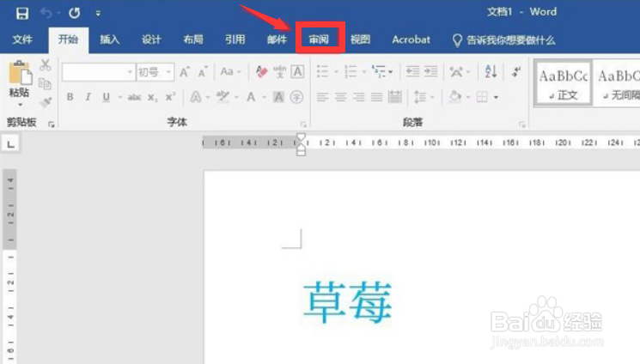
Task: Click the Bullets list icon
Action: 322,72
